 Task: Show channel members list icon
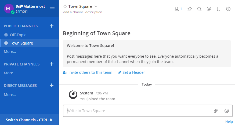point(178,9)
